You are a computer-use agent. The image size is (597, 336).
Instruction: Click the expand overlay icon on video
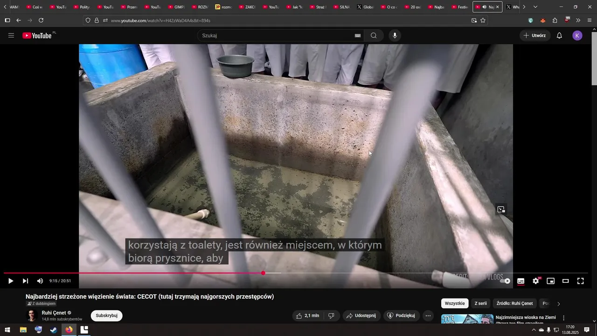pos(501,210)
